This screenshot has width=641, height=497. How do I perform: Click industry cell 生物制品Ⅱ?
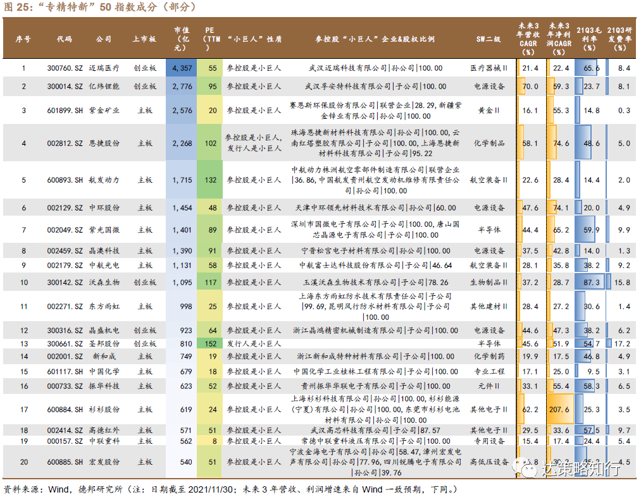click(x=489, y=282)
